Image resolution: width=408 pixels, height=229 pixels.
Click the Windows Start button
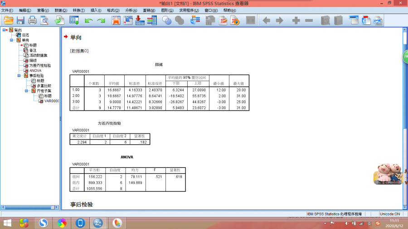[8, 223]
